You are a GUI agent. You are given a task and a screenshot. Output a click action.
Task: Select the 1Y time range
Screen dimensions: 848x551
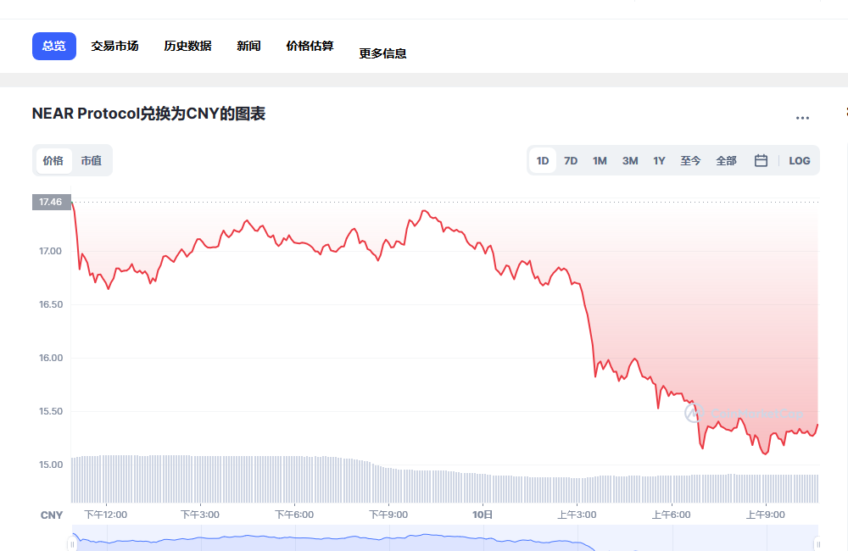click(x=659, y=160)
